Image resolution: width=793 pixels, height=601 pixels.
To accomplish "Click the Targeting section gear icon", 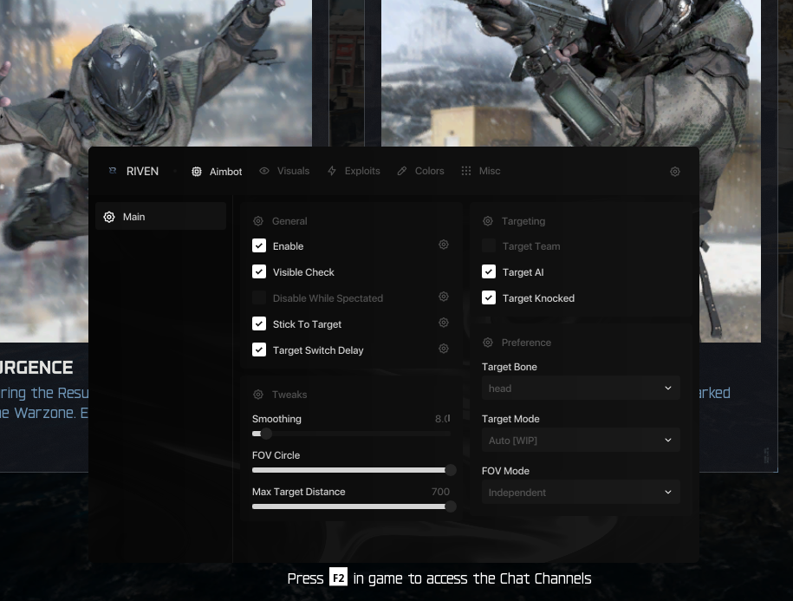I will coord(488,221).
